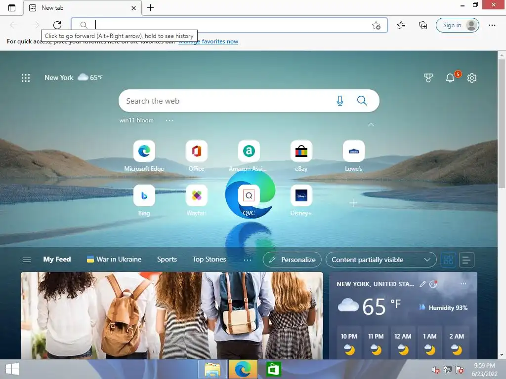This screenshot has width=506, height=379.
Task: Click the browser refresh button
Action: (x=57, y=25)
